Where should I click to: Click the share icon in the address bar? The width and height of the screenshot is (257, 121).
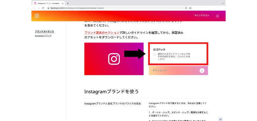click(x=186, y=8)
